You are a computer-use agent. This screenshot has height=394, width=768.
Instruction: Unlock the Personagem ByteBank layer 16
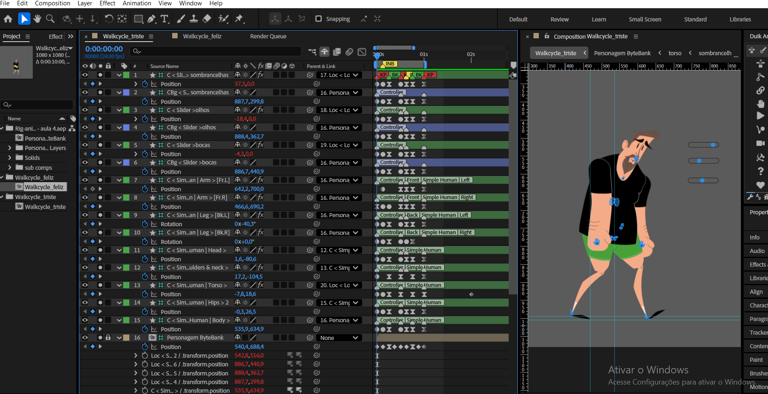point(108,338)
